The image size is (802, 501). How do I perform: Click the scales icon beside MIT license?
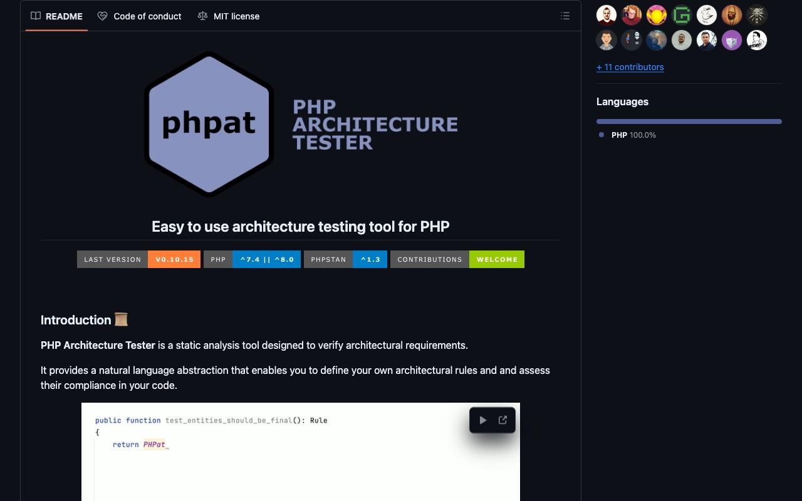[202, 16]
